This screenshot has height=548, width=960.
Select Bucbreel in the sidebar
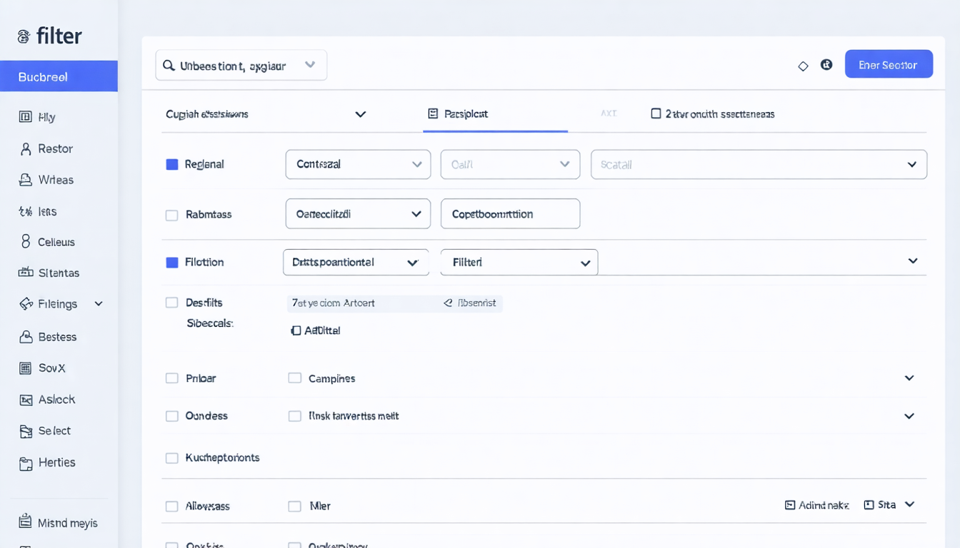[x=59, y=76]
